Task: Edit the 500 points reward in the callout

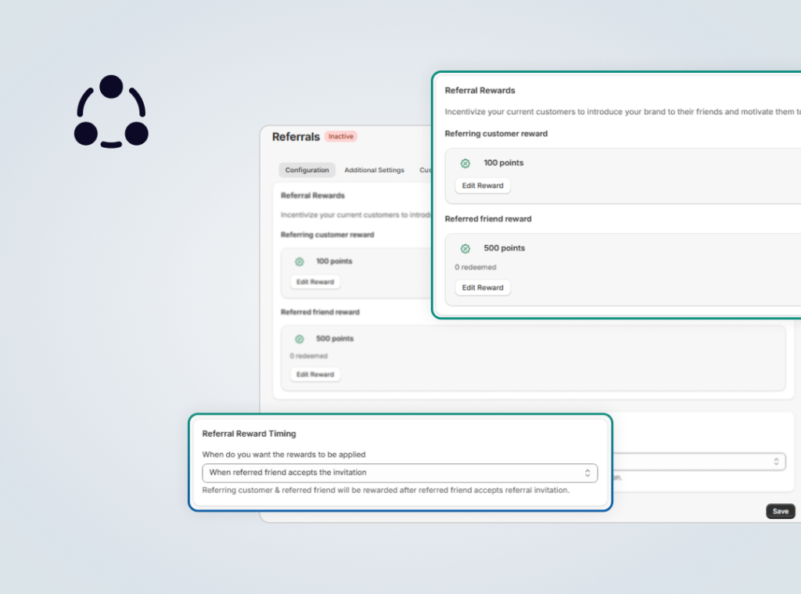Action: (483, 288)
